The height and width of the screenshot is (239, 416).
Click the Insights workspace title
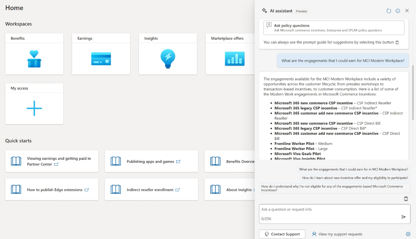pos(151,38)
